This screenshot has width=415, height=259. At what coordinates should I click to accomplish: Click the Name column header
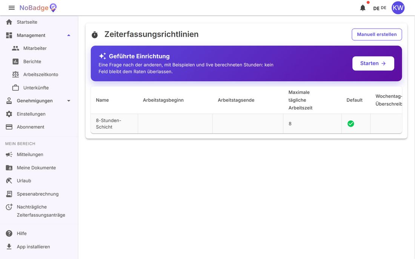click(x=102, y=100)
